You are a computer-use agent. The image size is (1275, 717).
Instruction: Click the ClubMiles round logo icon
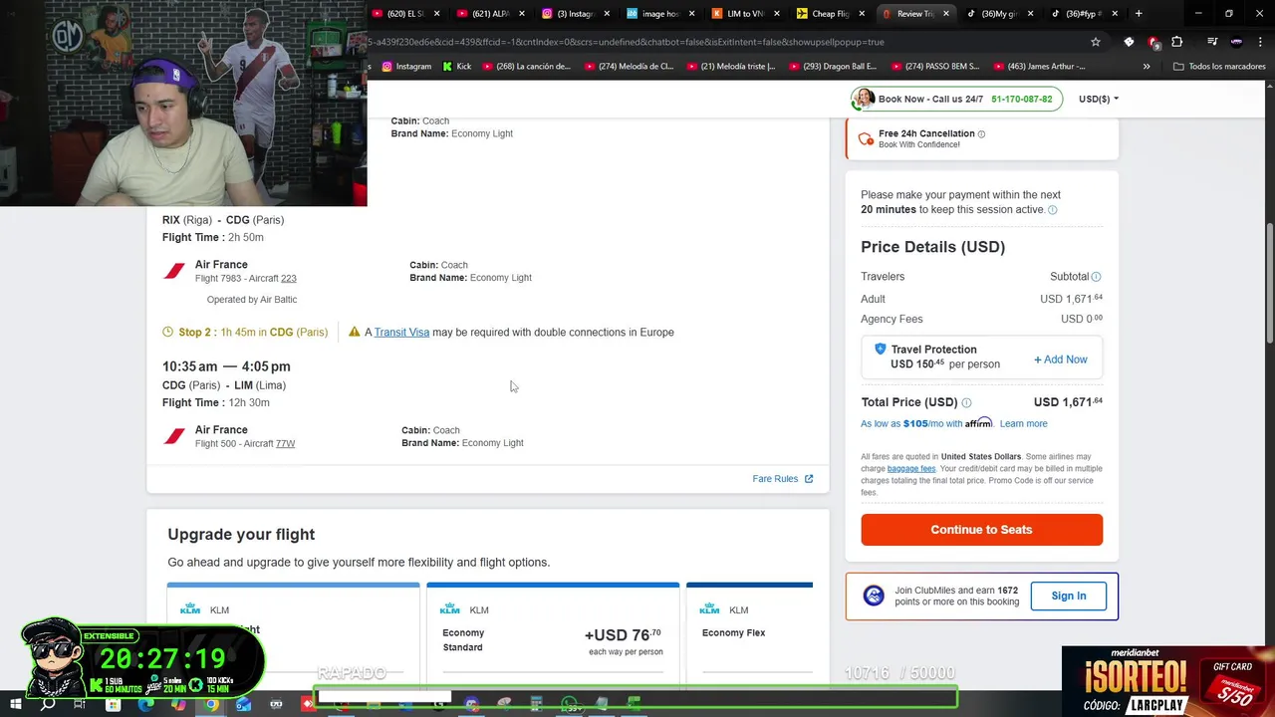tap(874, 596)
